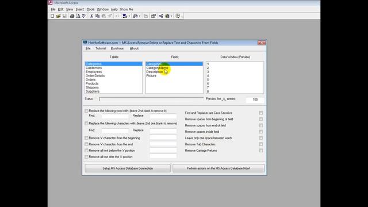Viewport: 368px width, 207px height.
Task: Click the New Object toolbar icon
Action: point(167,16)
